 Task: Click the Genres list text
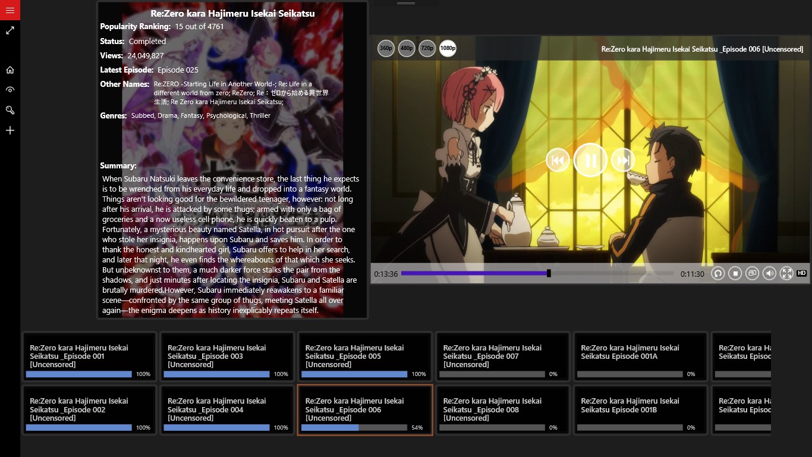(201, 115)
